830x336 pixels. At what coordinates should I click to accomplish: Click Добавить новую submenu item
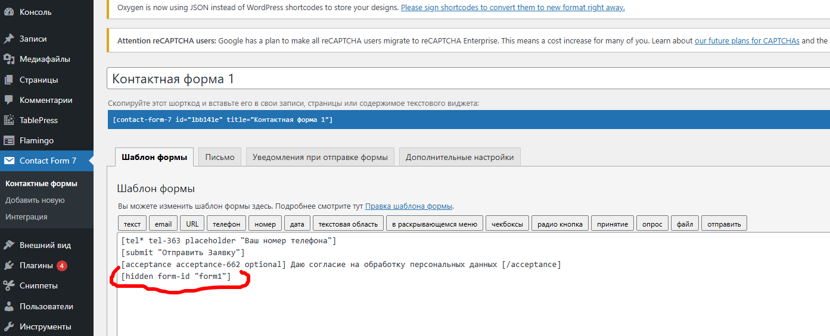pos(35,200)
